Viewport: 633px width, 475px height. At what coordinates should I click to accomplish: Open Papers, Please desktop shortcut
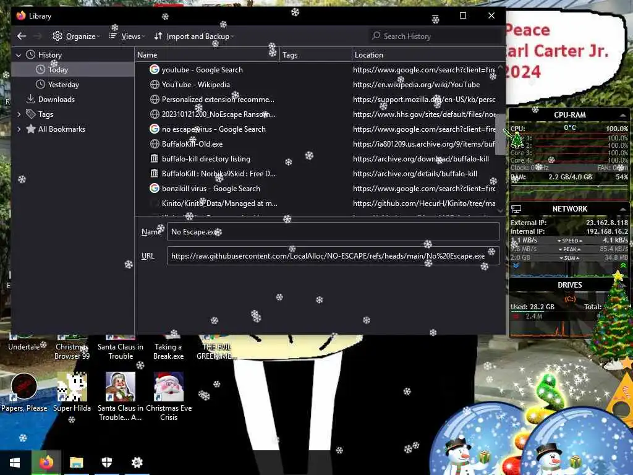24,393
